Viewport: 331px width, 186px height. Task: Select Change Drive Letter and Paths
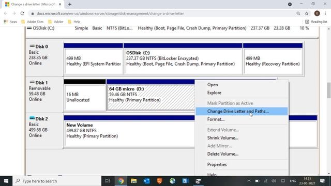coord(242,111)
